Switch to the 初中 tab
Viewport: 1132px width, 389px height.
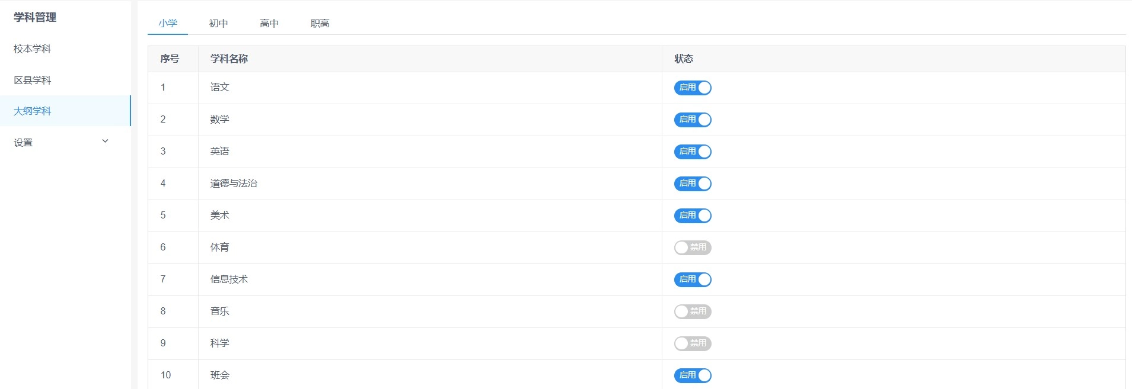pyautogui.click(x=218, y=24)
